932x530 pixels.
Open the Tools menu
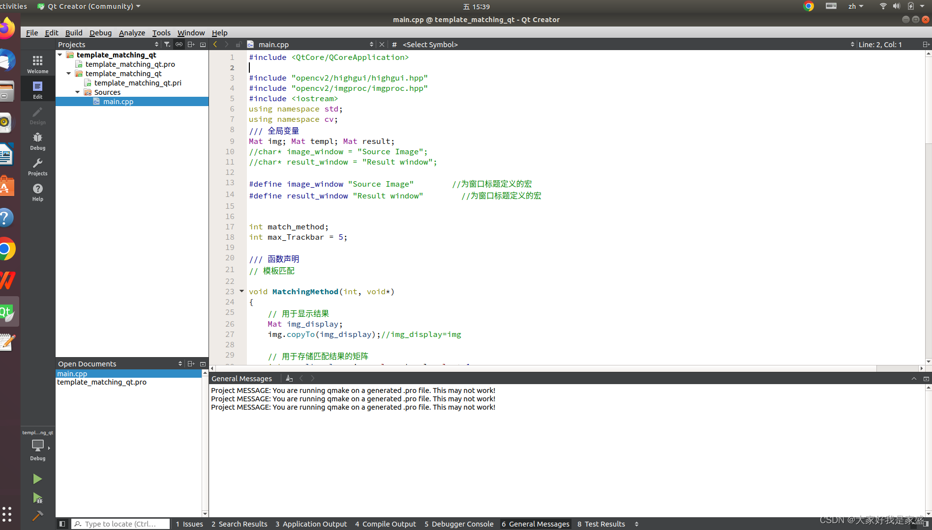161,32
